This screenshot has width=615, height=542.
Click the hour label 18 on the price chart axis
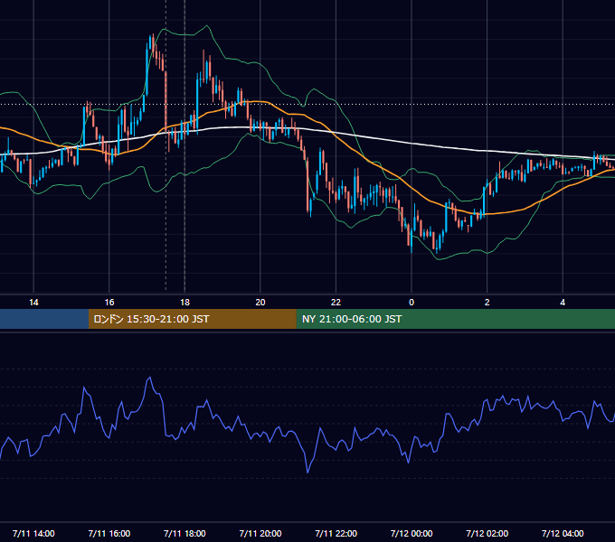(184, 303)
